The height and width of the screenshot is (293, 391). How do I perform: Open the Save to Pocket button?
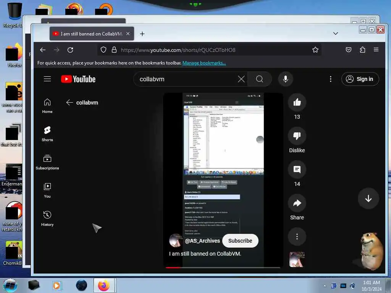pos(349,50)
